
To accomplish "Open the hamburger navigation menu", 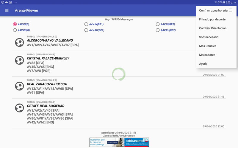I will point(7,11).
